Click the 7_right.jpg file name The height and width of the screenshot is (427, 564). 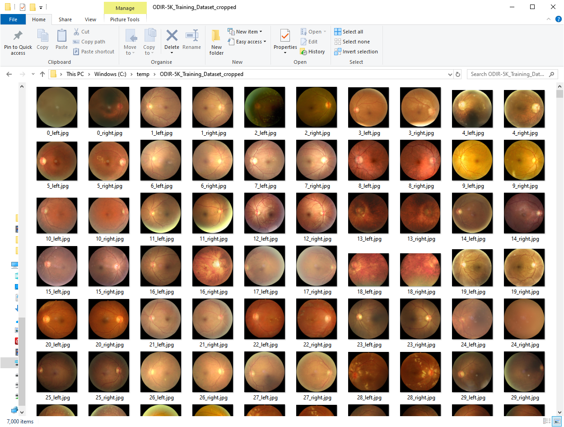(317, 186)
